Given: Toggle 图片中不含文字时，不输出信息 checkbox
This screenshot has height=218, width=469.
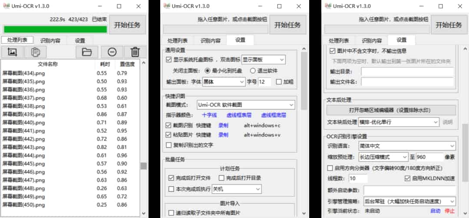Looking at the screenshot, I should (x=332, y=51).
